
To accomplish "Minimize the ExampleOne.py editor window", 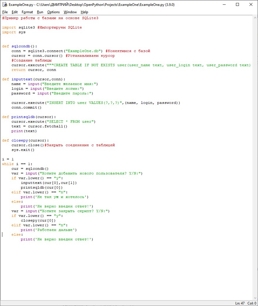I will coord(224,5).
